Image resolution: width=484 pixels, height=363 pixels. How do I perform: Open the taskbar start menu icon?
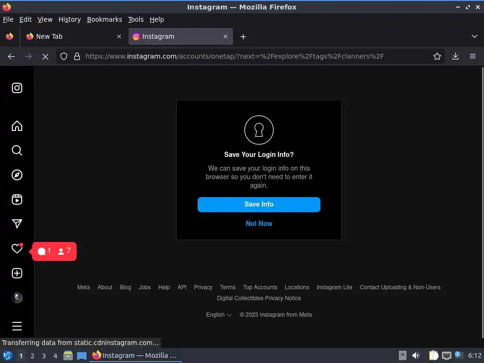[x=8, y=355]
